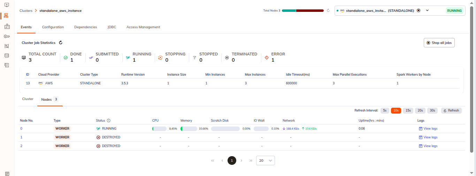Click the SUBMITTED double-check icon

point(91,58)
